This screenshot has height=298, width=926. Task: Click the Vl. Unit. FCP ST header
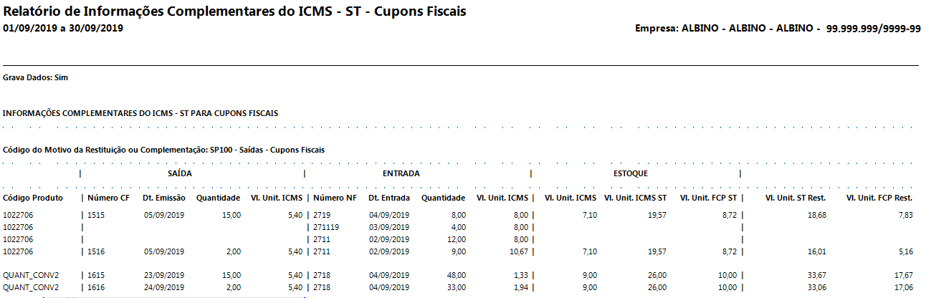coord(708,198)
